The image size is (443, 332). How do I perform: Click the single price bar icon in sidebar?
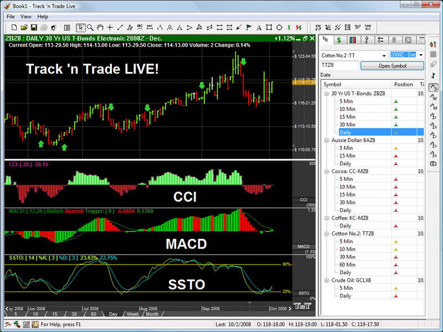point(433,75)
